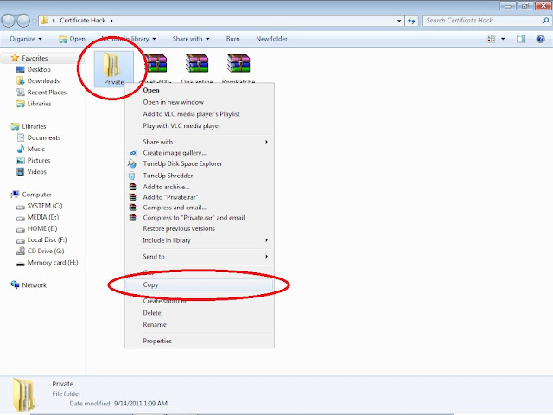
Task: Click the Open toolbar button
Action: 72,39
